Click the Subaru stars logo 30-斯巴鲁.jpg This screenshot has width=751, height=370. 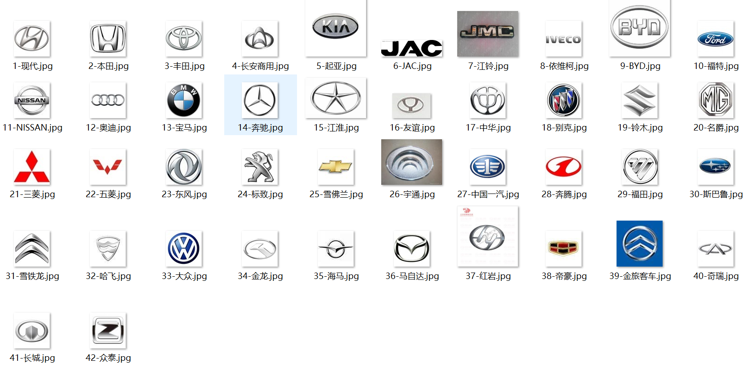point(716,167)
